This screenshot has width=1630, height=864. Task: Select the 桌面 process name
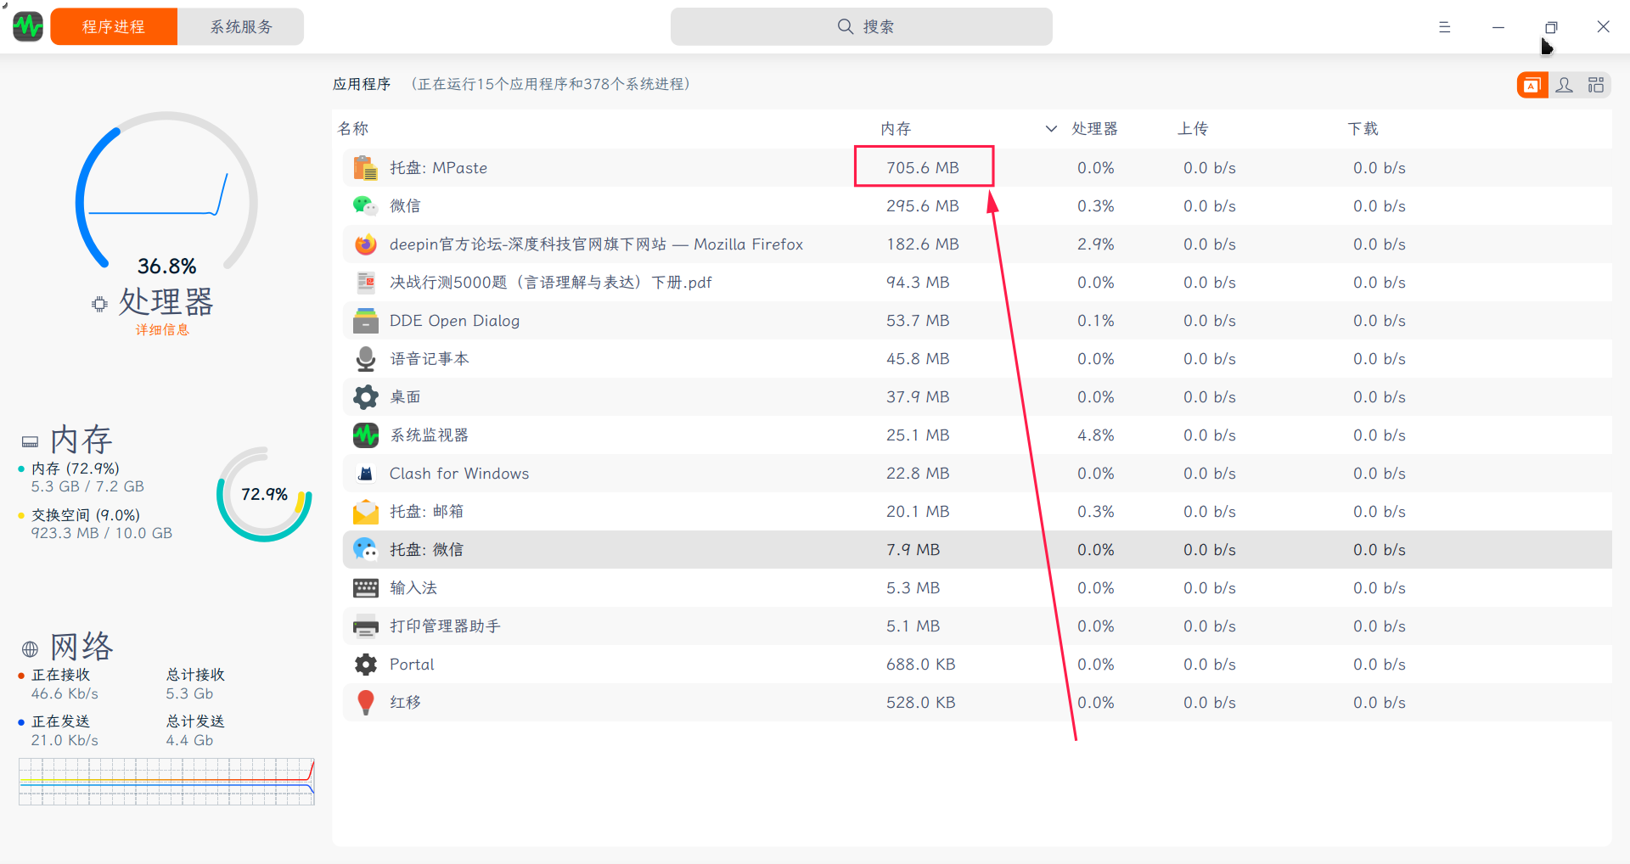pyautogui.click(x=405, y=397)
